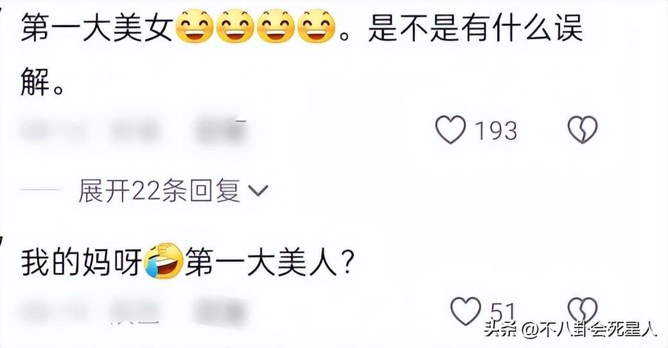
Task: Like the comment with 193 likes
Action: (451, 130)
